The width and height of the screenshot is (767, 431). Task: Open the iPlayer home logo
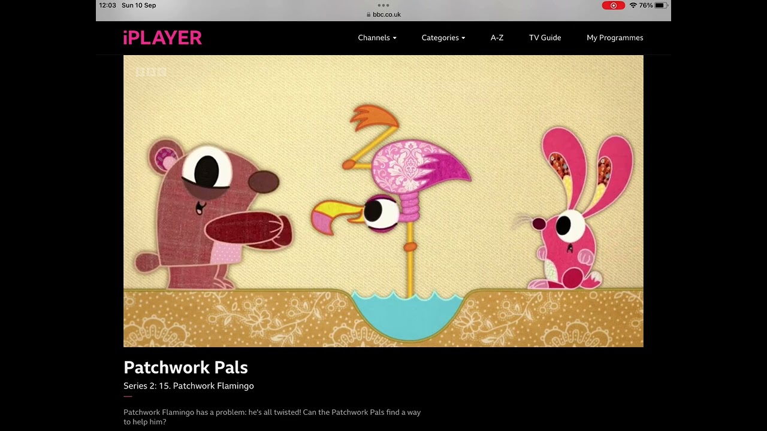point(162,38)
